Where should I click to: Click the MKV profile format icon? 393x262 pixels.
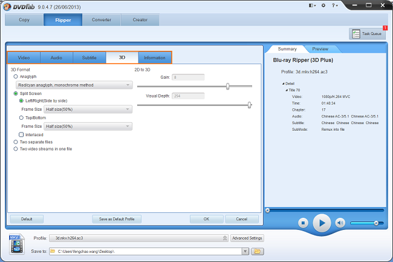coord(17,244)
